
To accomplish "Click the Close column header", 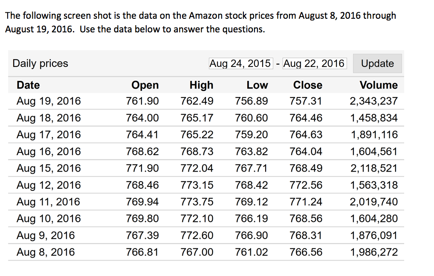I will 307,85.
